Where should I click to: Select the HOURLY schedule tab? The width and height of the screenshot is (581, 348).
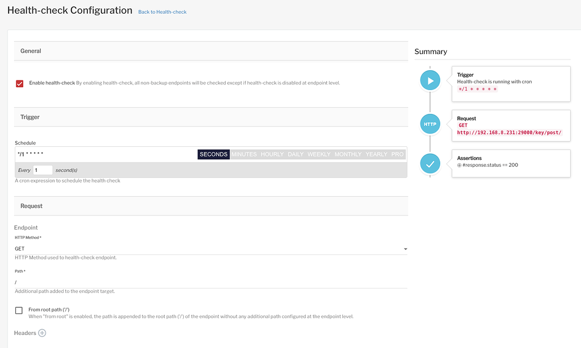(272, 154)
